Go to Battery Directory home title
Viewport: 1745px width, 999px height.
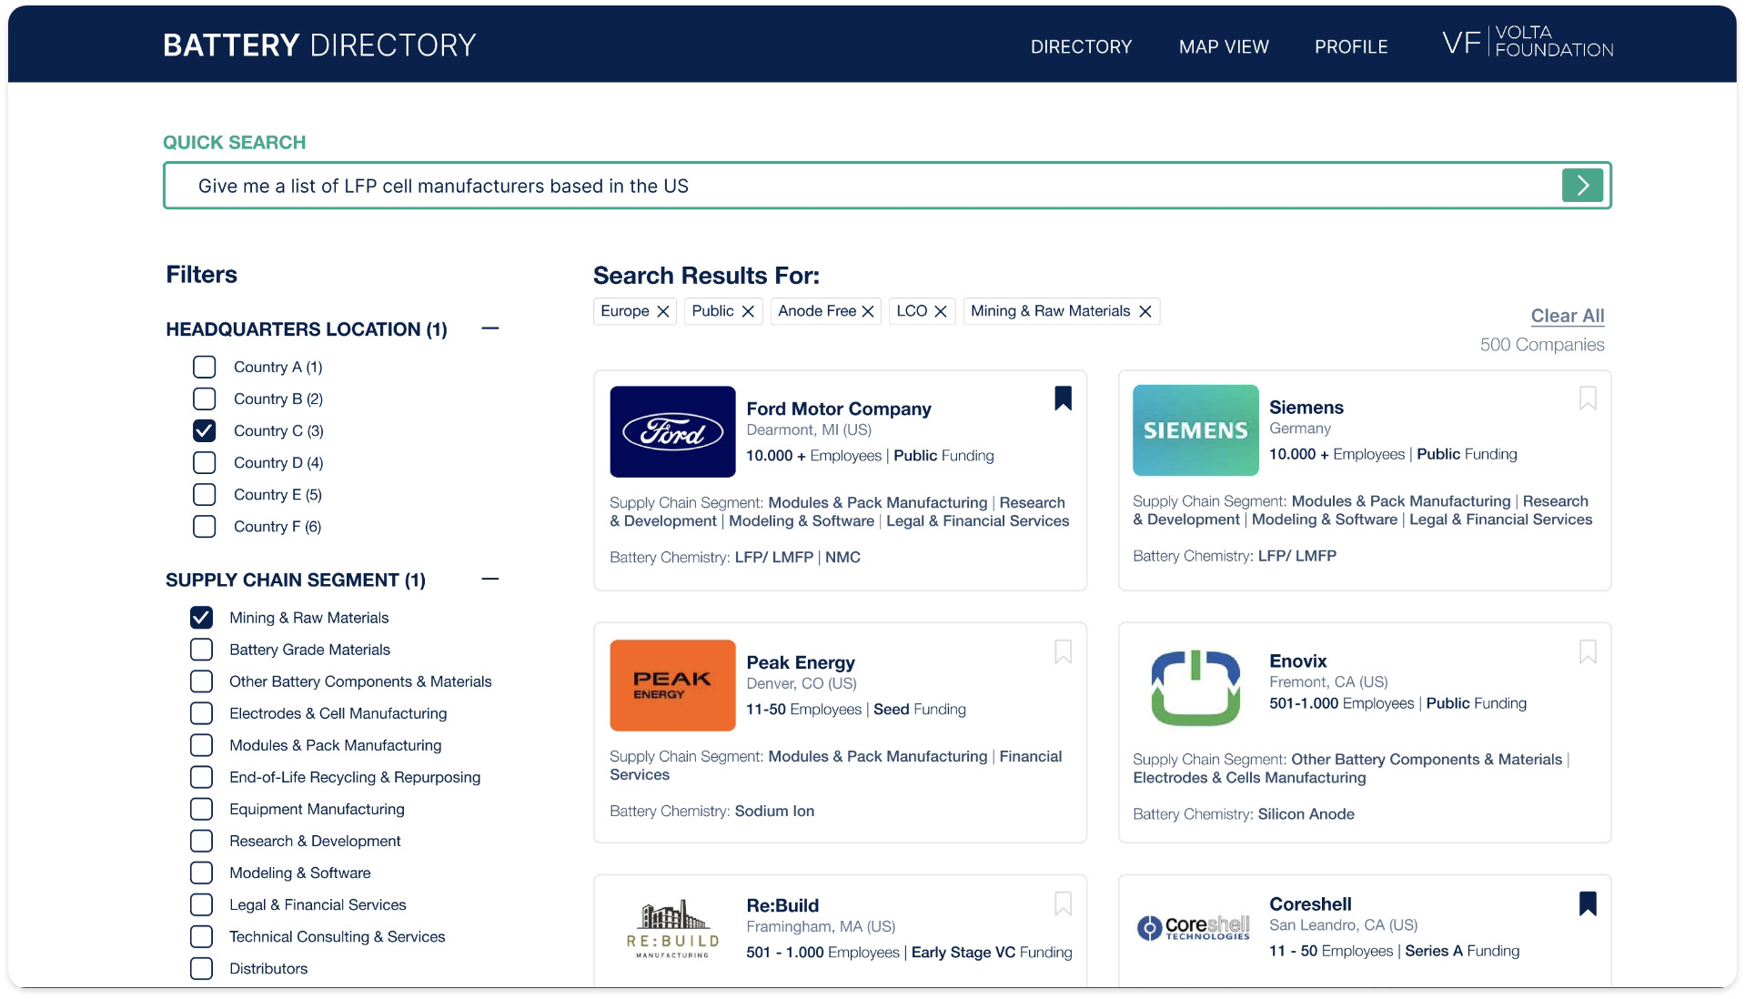click(319, 45)
